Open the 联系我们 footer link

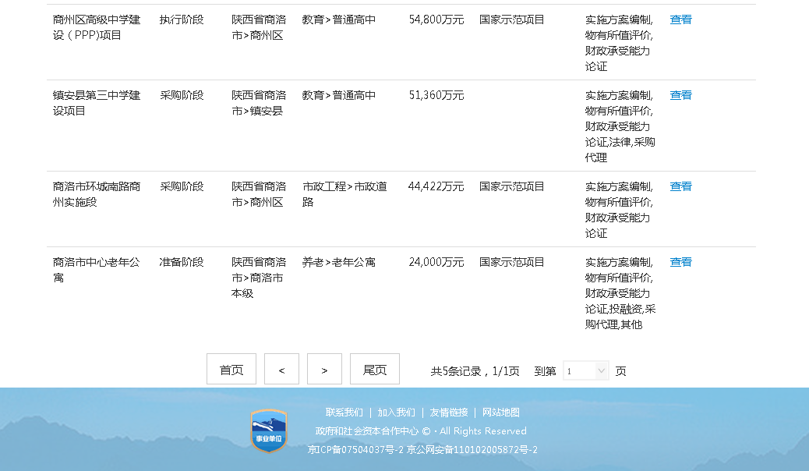coord(344,412)
